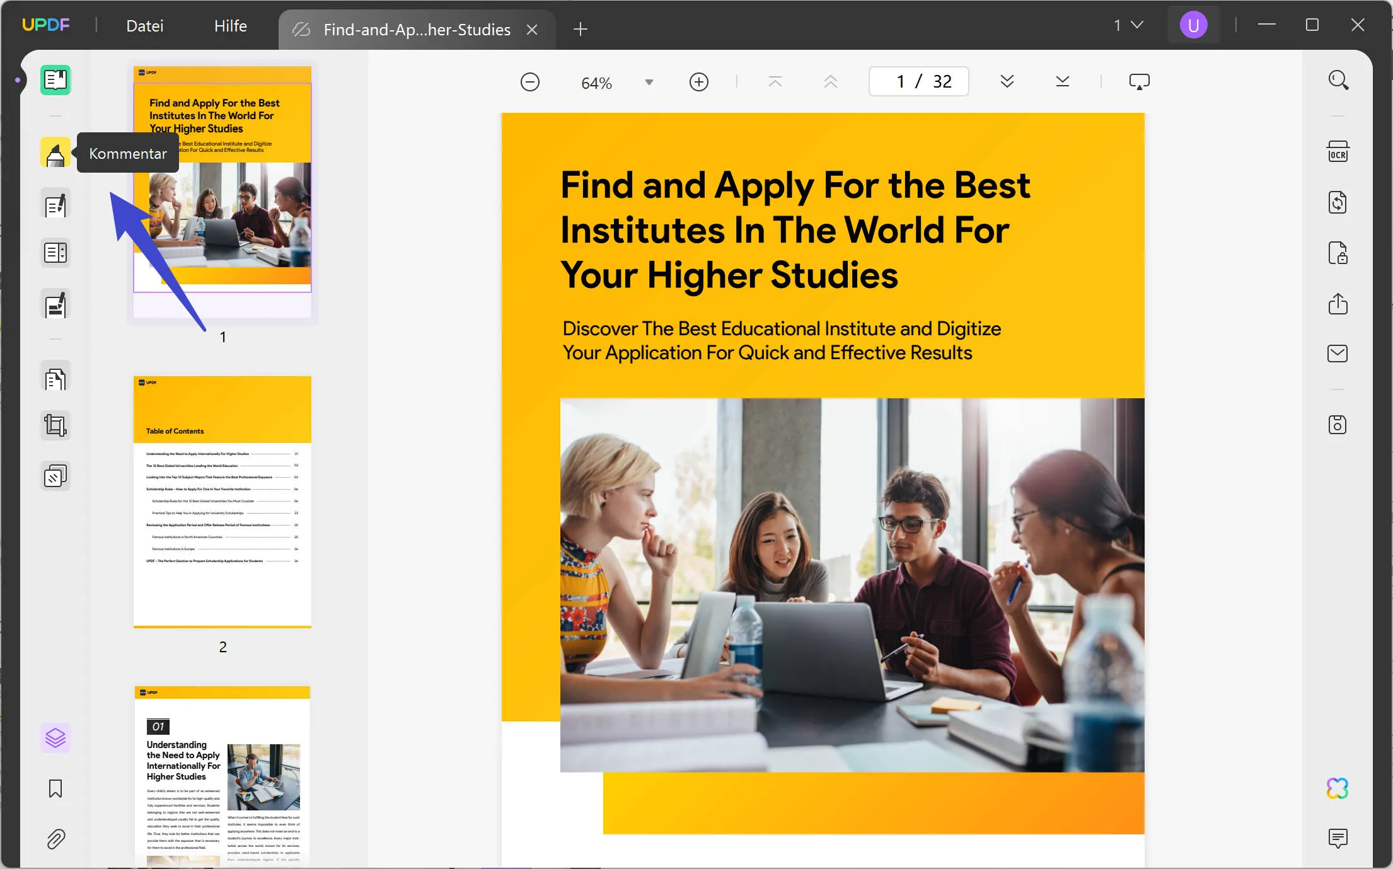Click the Comment tool icon

(x=53, y=153)
